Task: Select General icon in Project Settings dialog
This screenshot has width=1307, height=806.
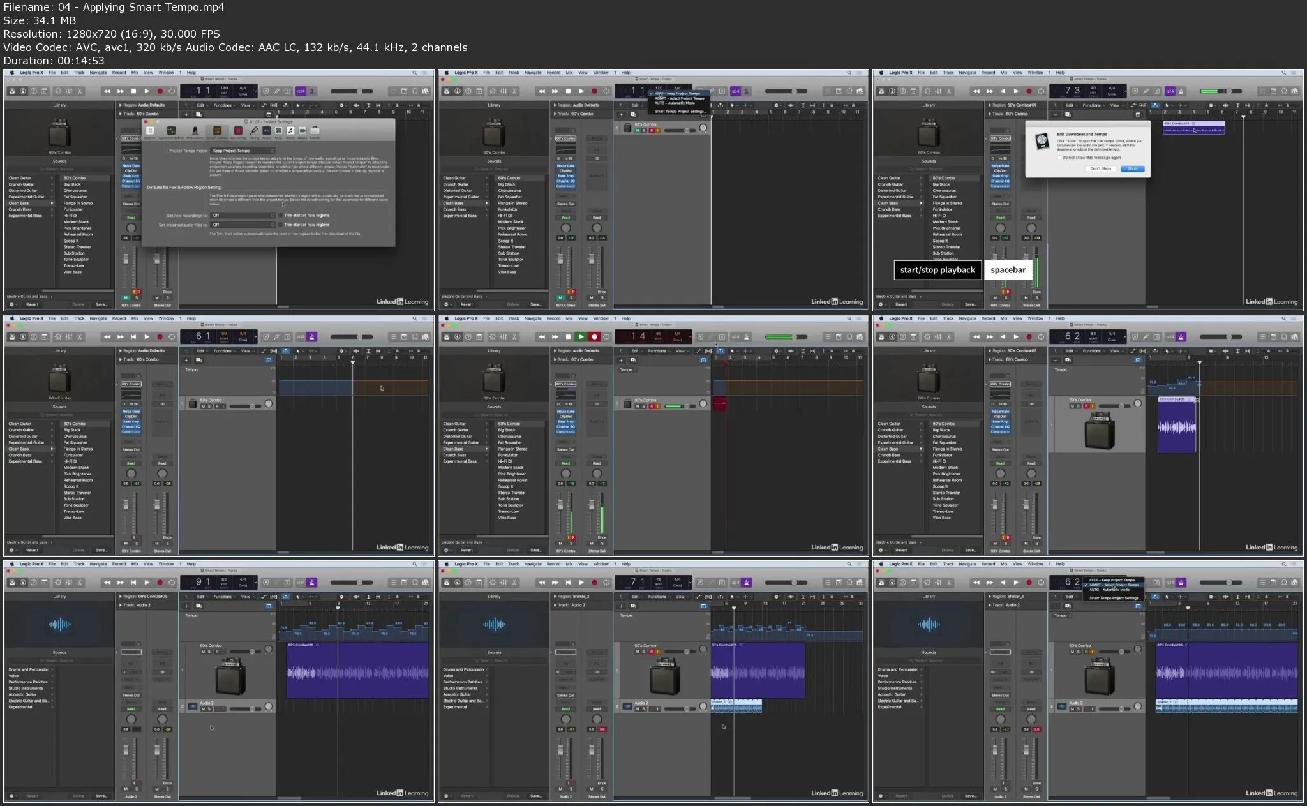Action: (x=150, y=132)
